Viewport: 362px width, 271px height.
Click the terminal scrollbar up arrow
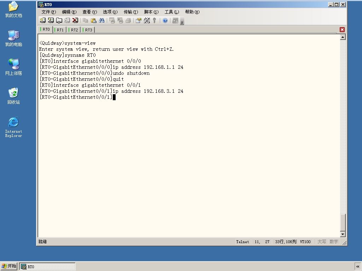coord(343,37)
